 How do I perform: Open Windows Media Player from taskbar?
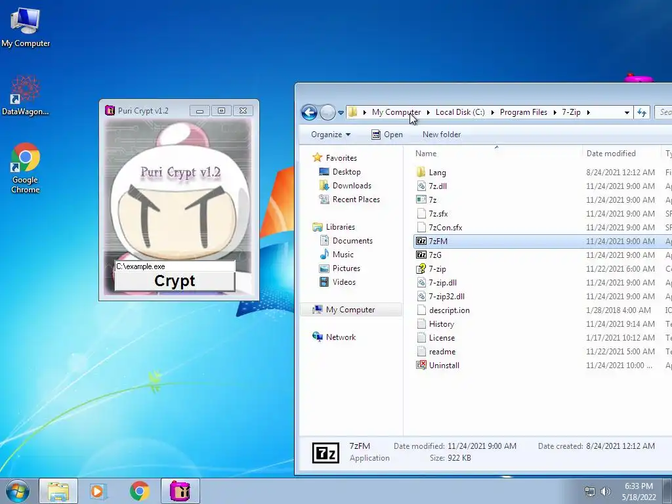pos(98,491)
